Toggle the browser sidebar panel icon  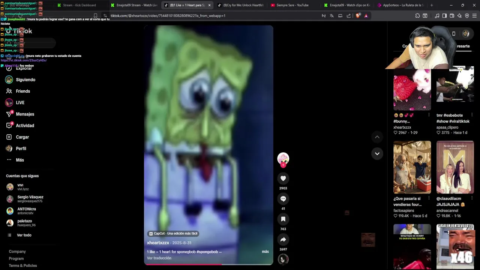[x=444, y=16]
